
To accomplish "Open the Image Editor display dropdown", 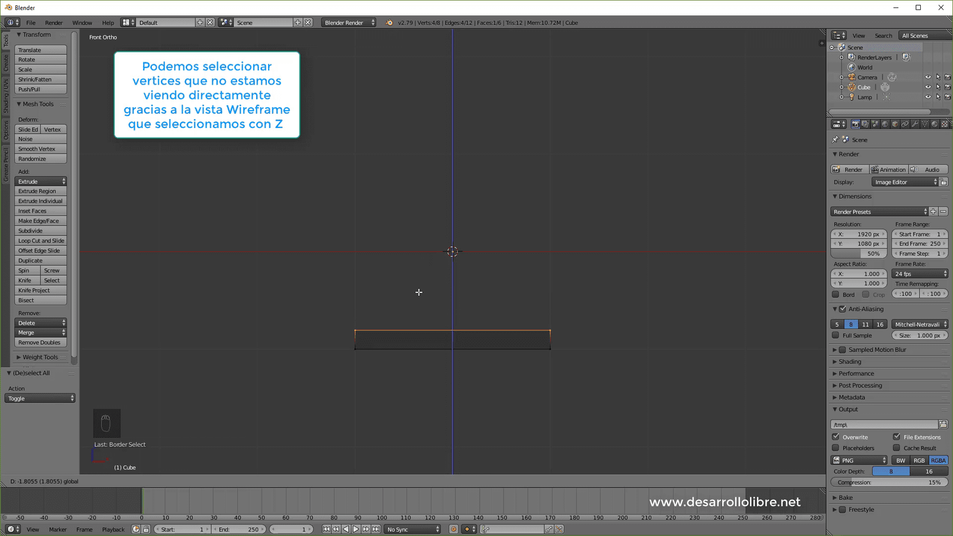I will click(905, 182).
